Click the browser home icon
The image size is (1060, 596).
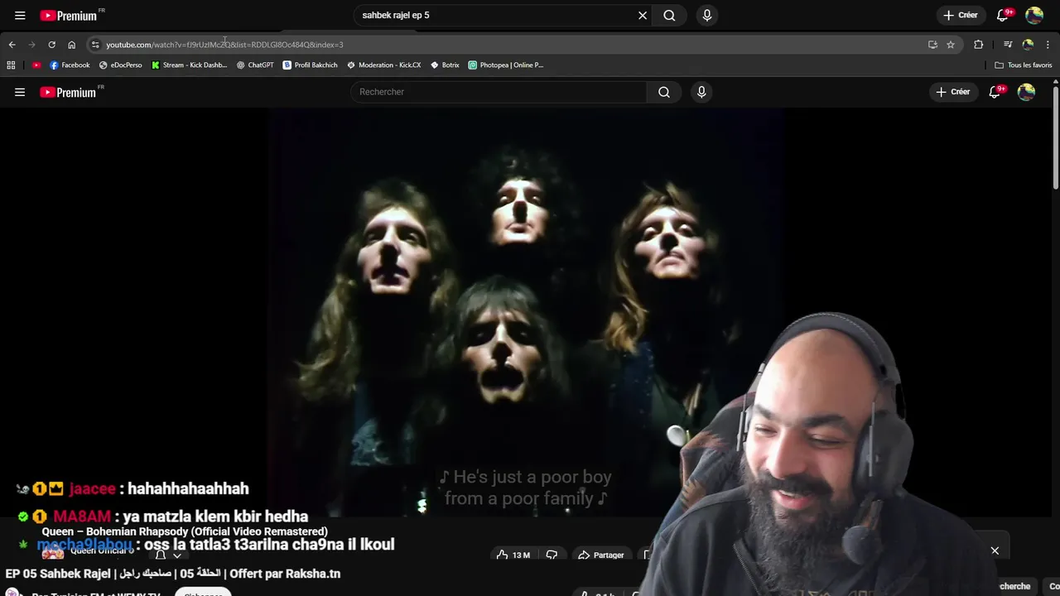tap(71, 45)
